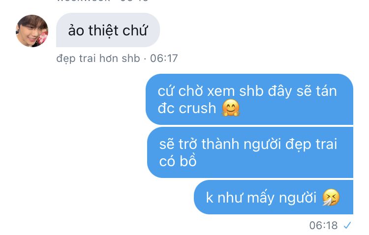This screenshot has height=235, width=369.
Task: Click the word "crush" in blue message
Action: (x=197, y=108)
